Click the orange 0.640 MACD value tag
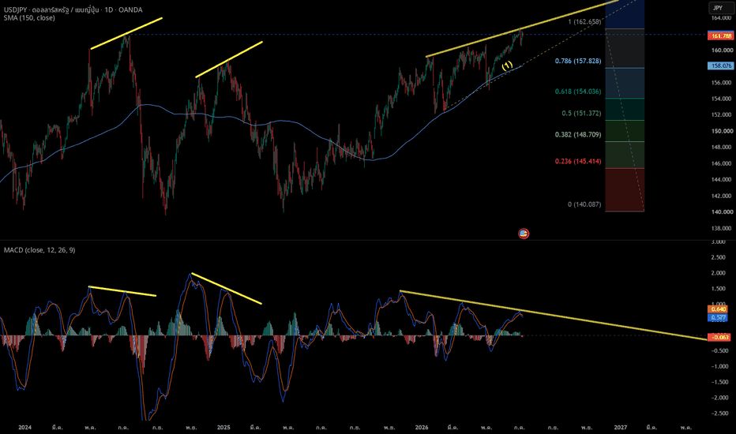736x434 pixels. click(x=718, y=309)
